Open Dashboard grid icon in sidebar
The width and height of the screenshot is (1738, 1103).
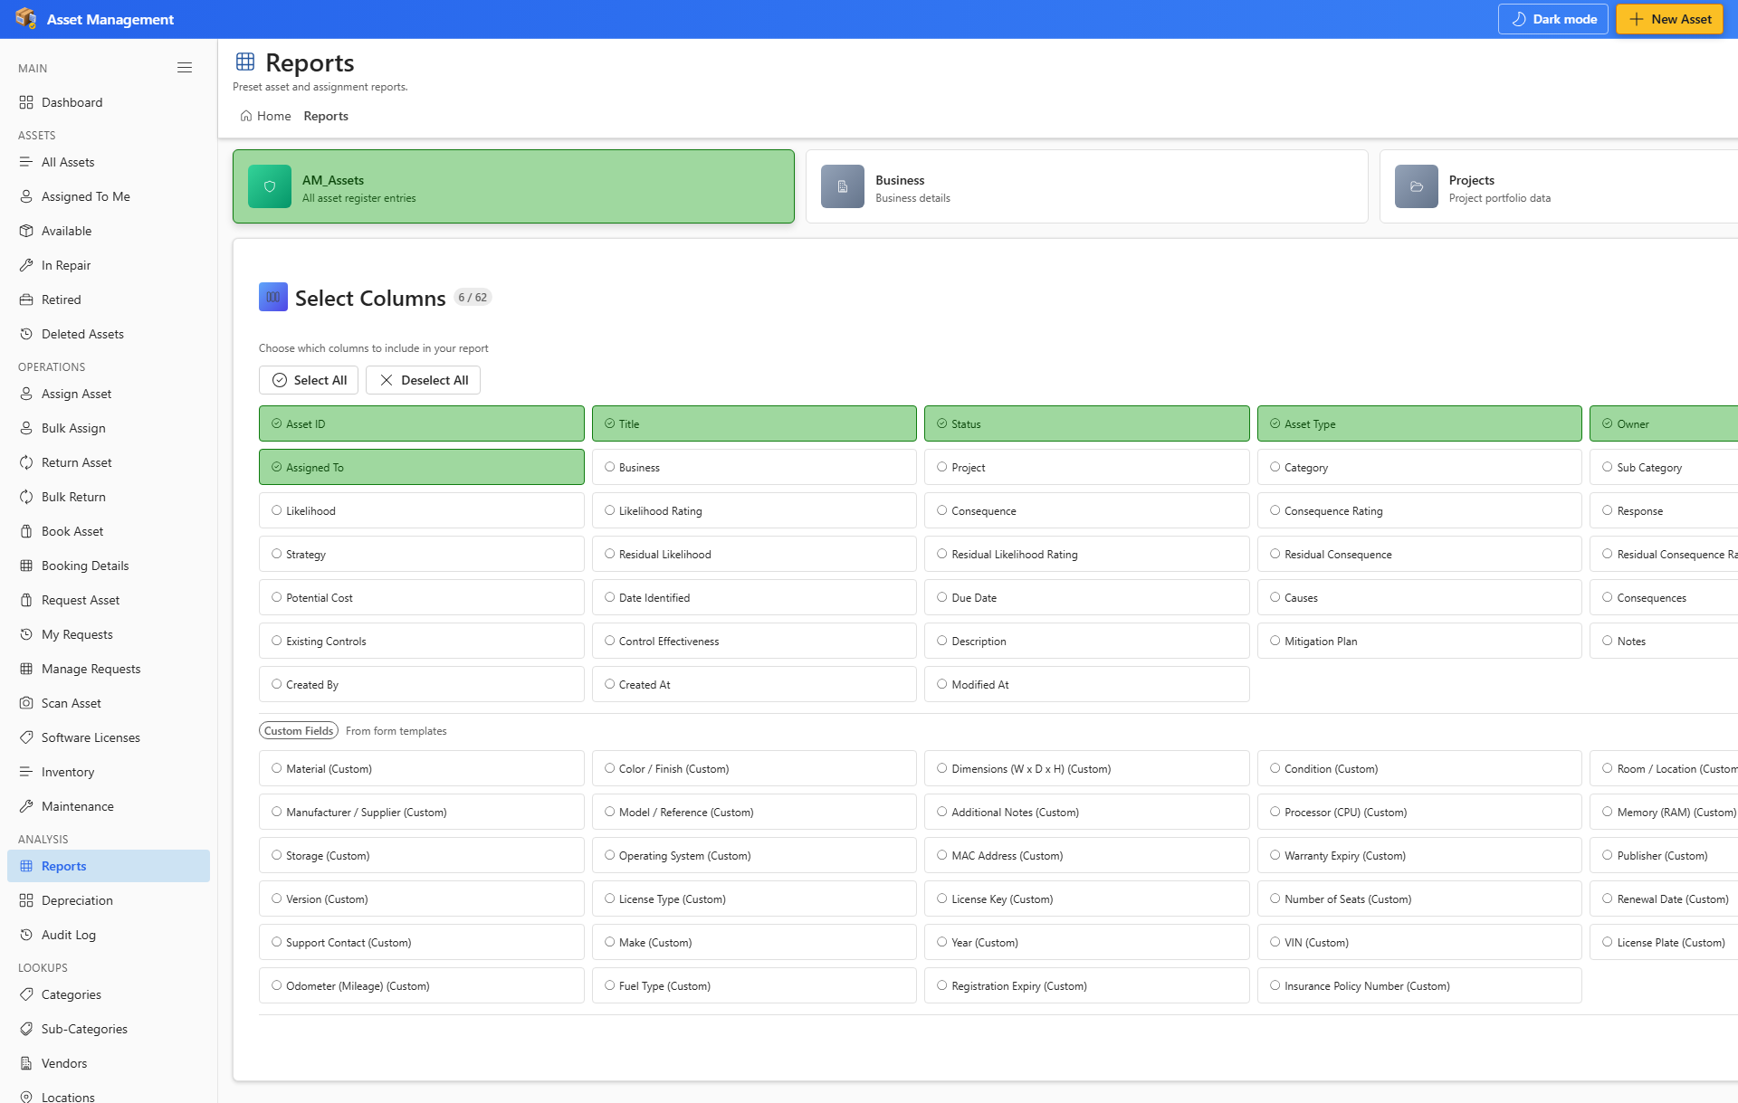[x=26, y=102]
